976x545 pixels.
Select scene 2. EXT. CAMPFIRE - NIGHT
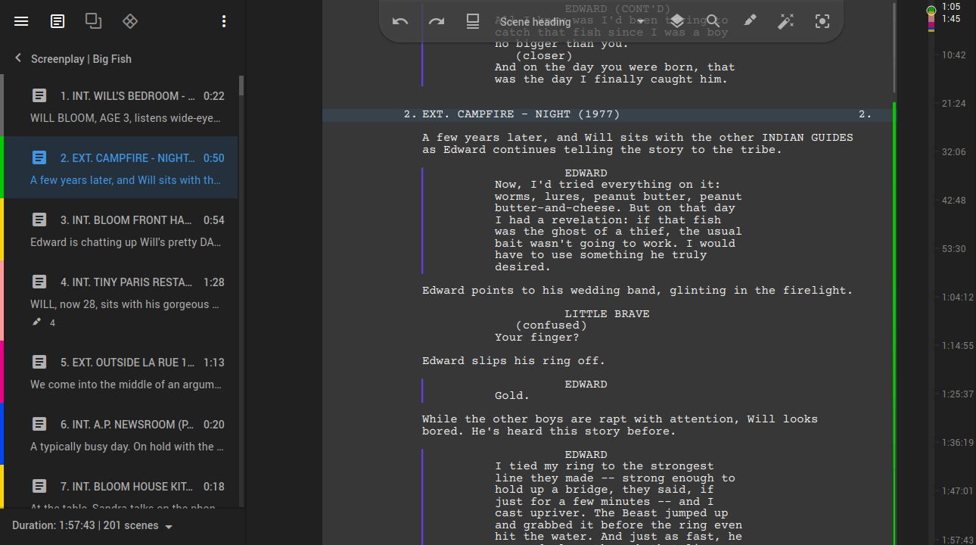tap(120, 167)
